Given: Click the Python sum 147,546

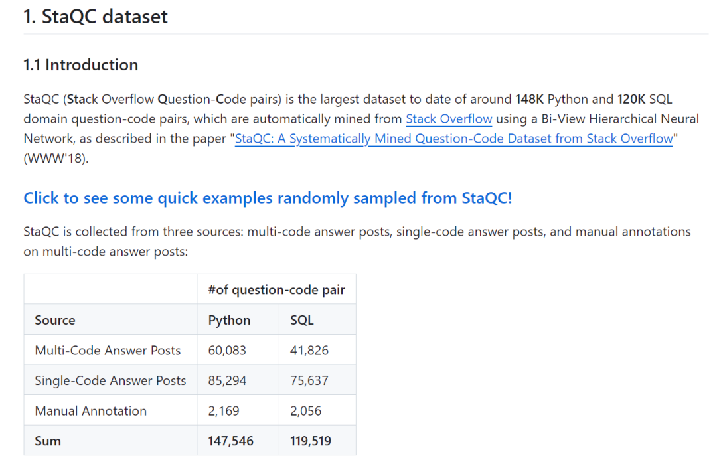Looking at the screenshot, I should (230, 441).
